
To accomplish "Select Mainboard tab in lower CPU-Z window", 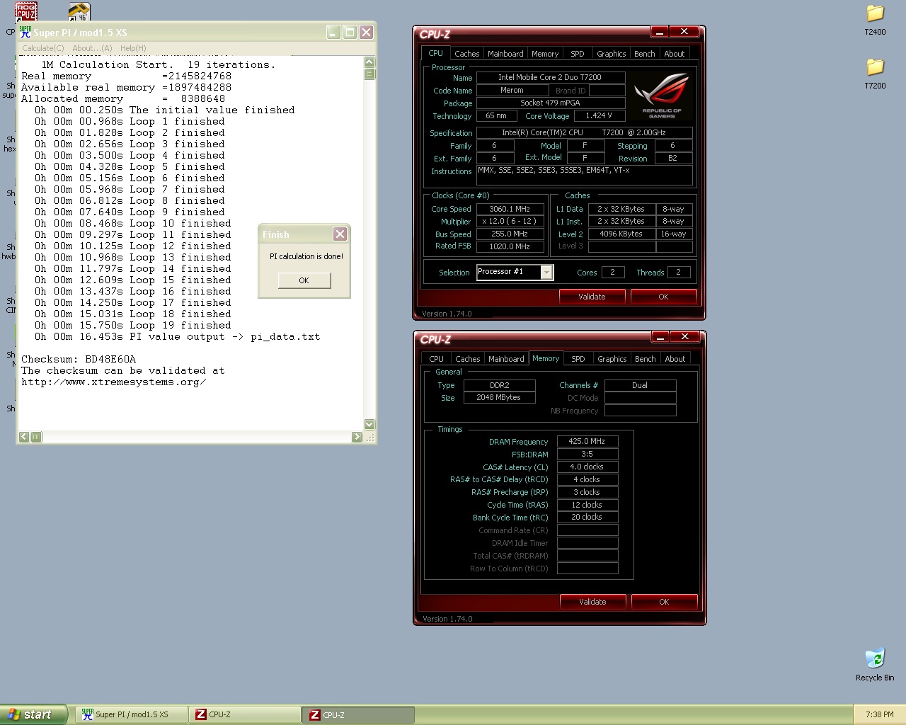I will [506, 359].
